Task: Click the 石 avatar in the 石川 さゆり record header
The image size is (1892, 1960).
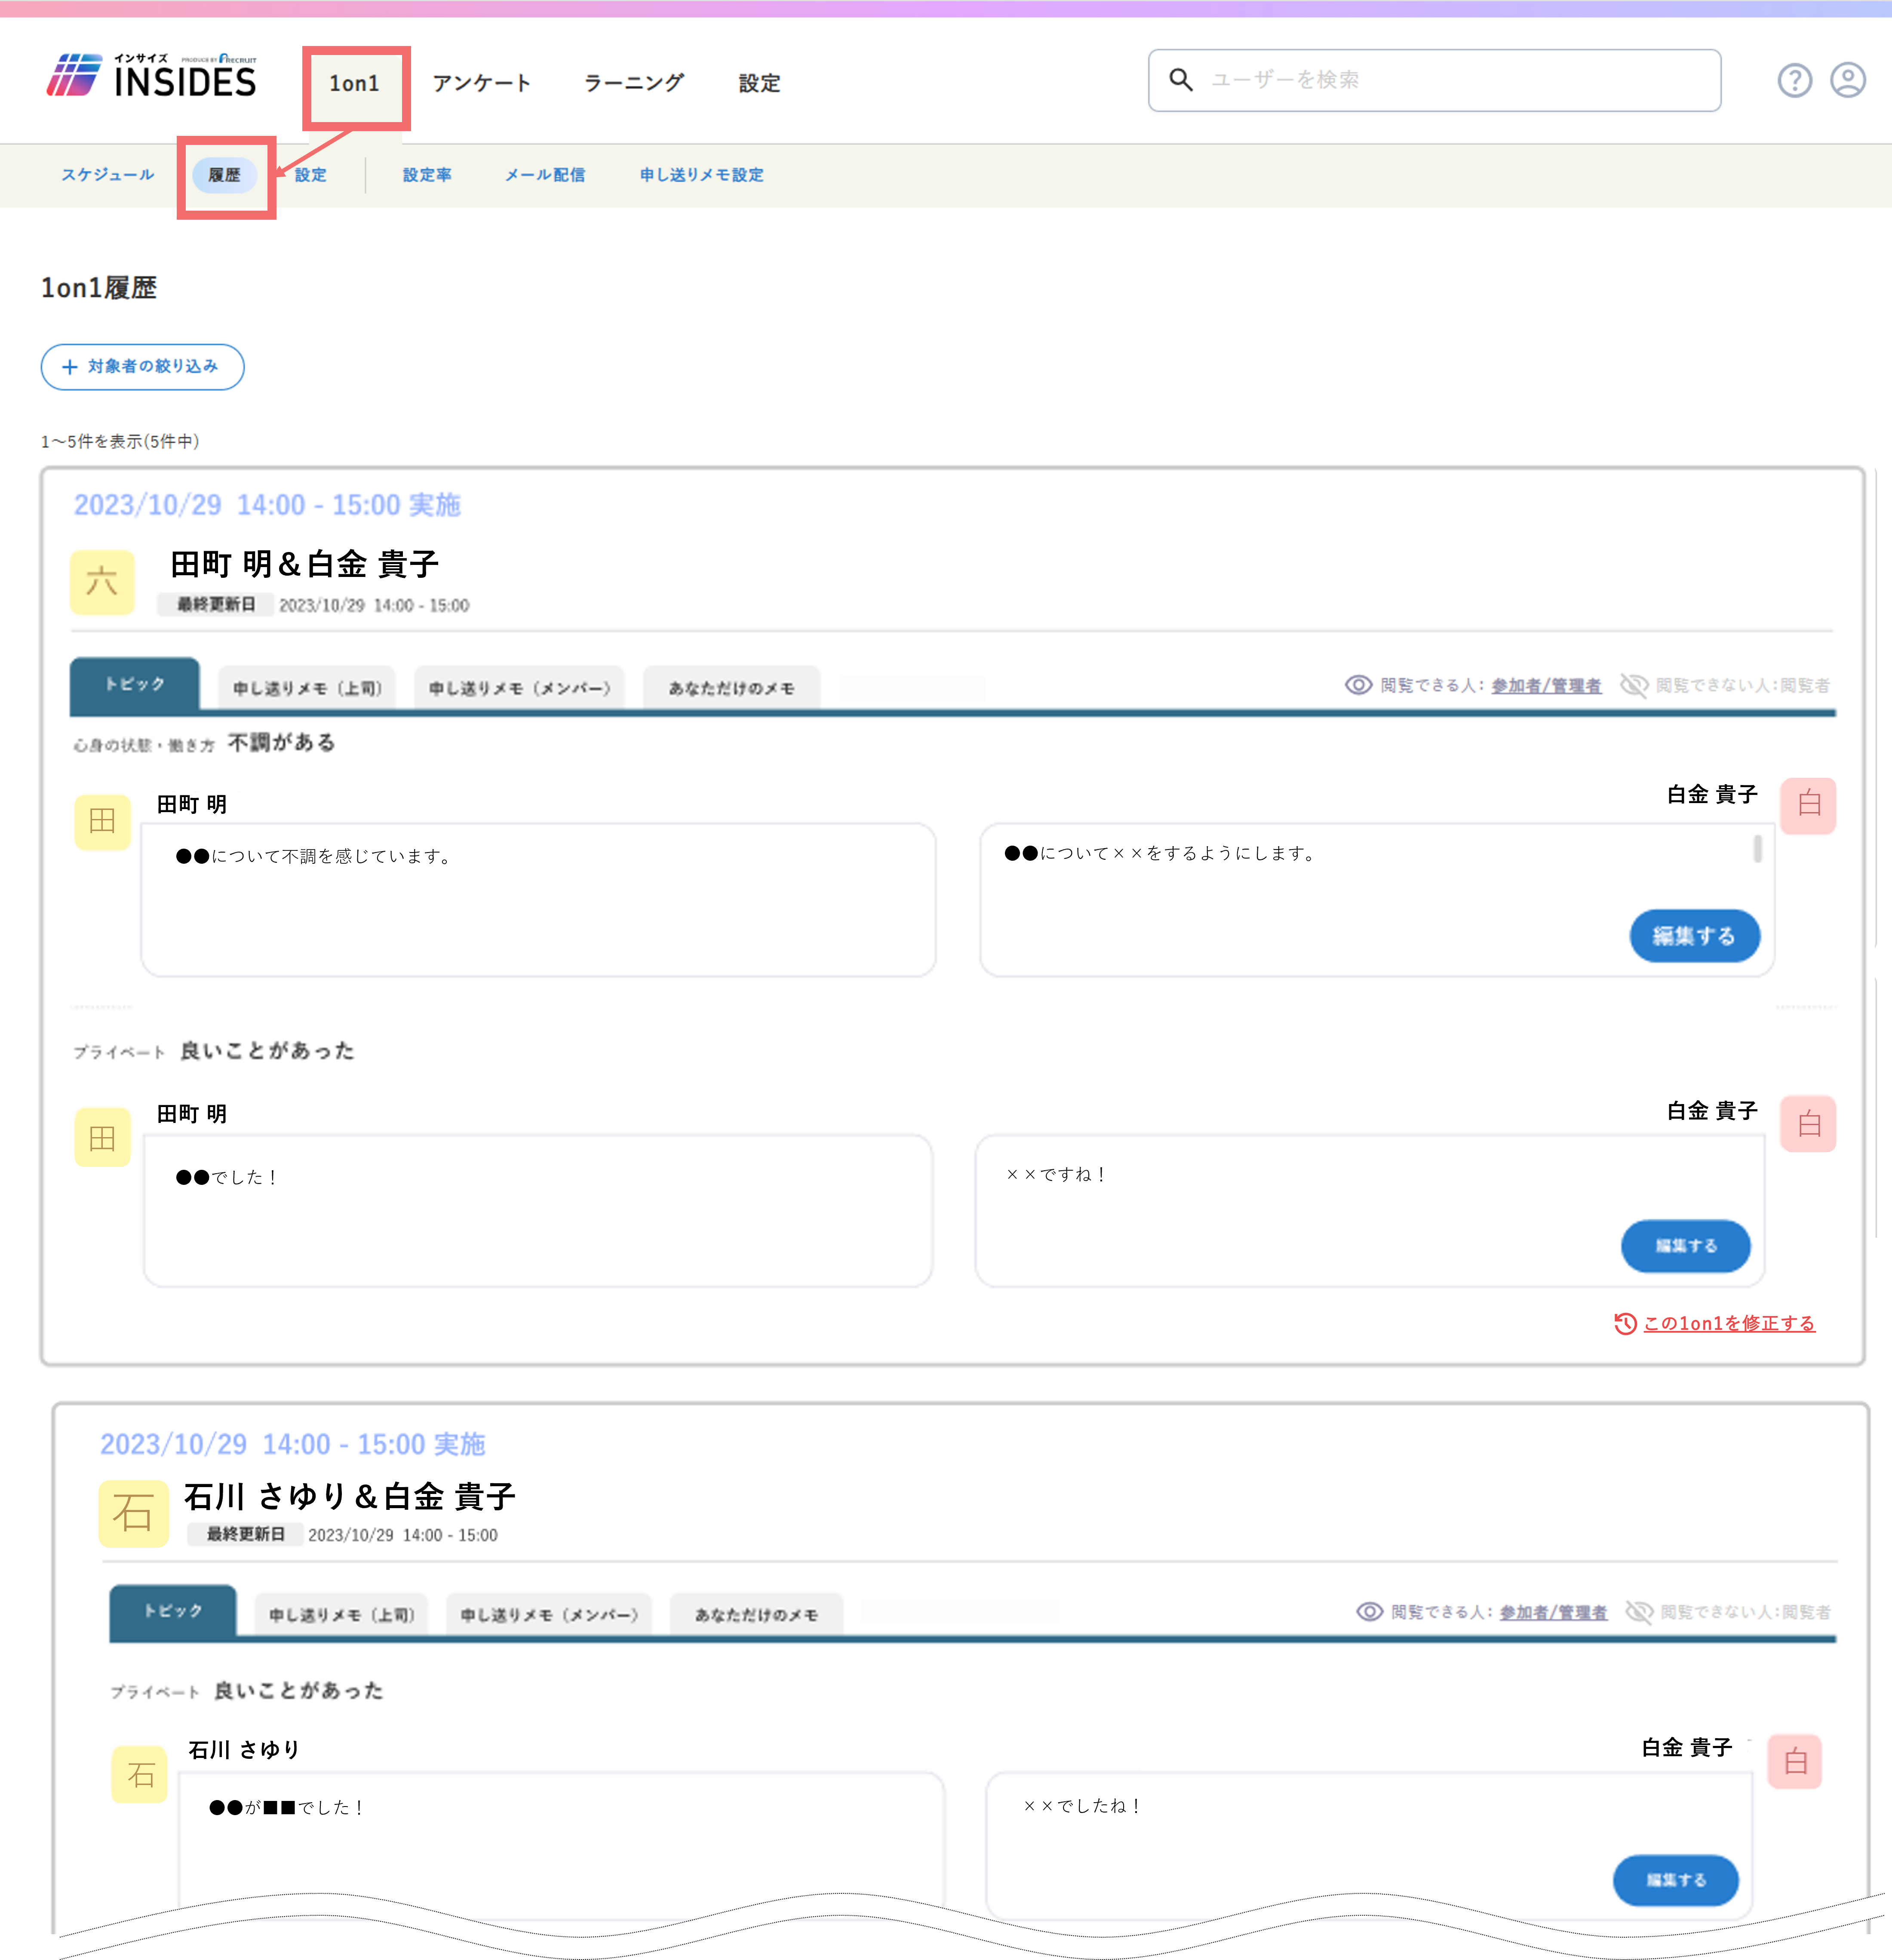Action: click(133, 1513)
